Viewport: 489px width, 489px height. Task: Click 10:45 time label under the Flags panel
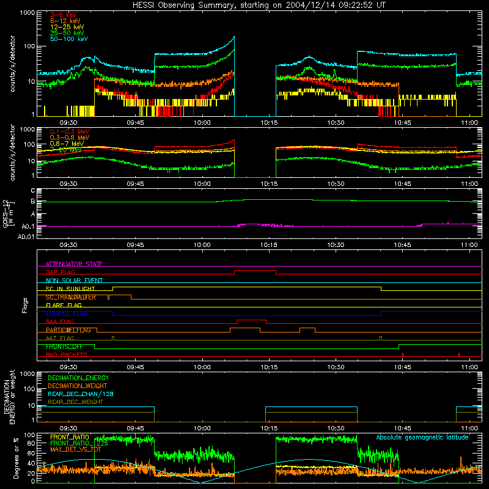tap(403, 367)
